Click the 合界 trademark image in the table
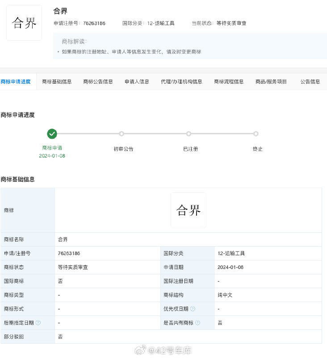The image size is (327, 358). pos(189,210)
